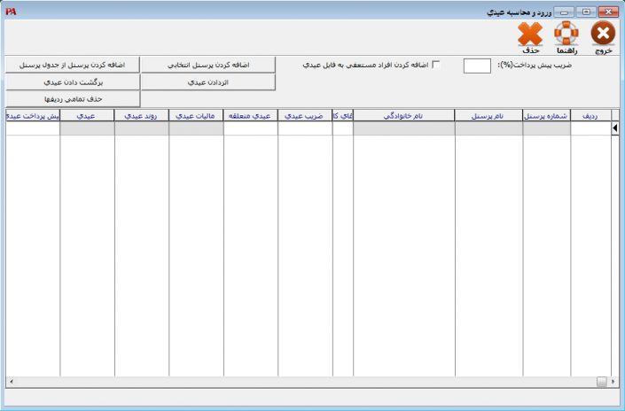
Task: Click the prepayment coefficient percentage input field
Action: point(477,66)
